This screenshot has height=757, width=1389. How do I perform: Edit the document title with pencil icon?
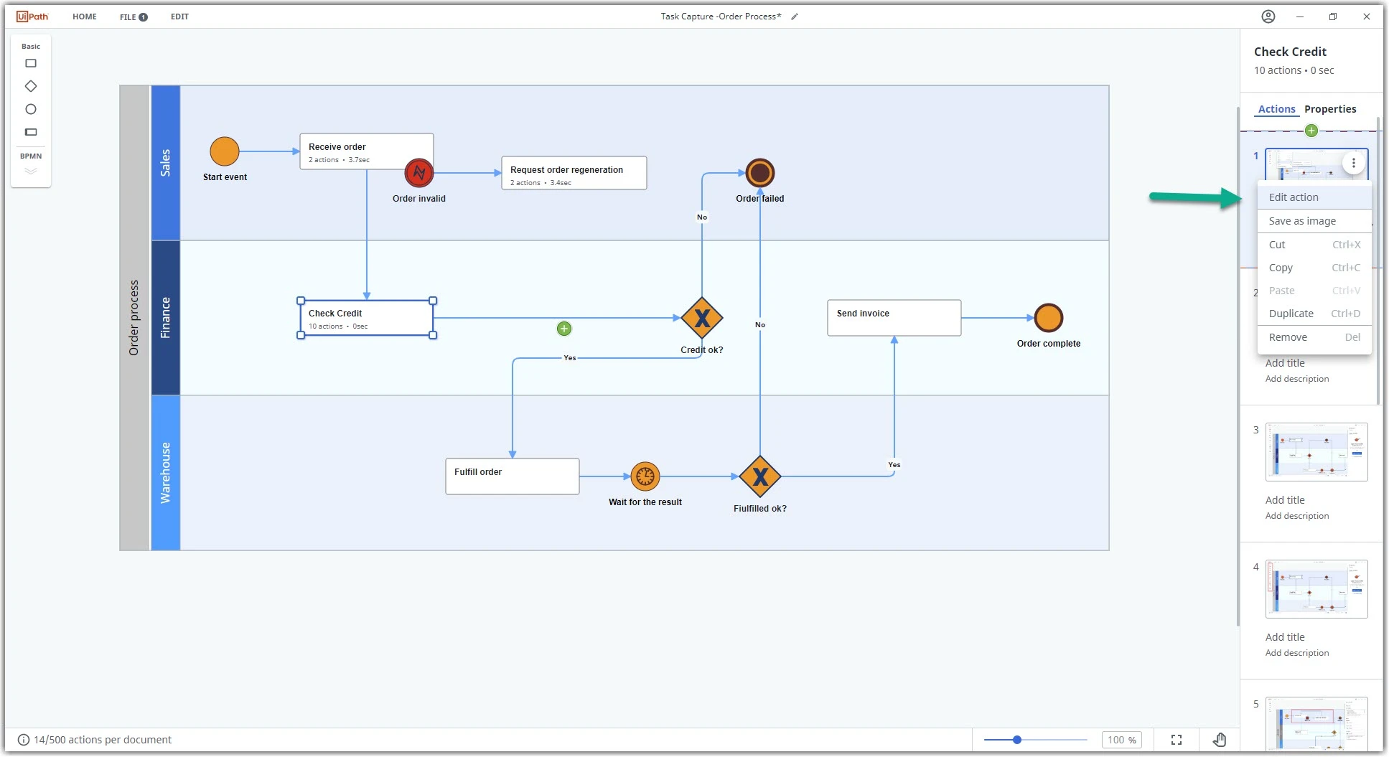click(x=795, y=17)
